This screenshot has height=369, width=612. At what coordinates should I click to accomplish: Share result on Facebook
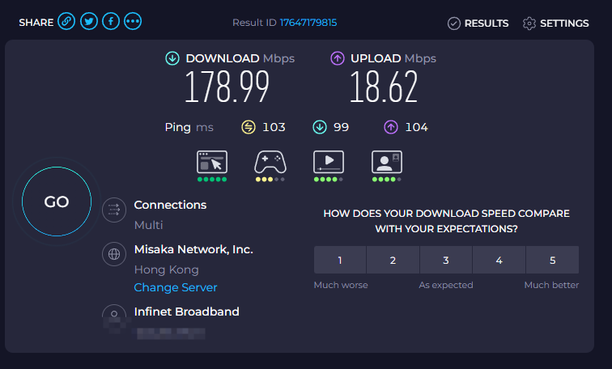(x=111, y=21)
